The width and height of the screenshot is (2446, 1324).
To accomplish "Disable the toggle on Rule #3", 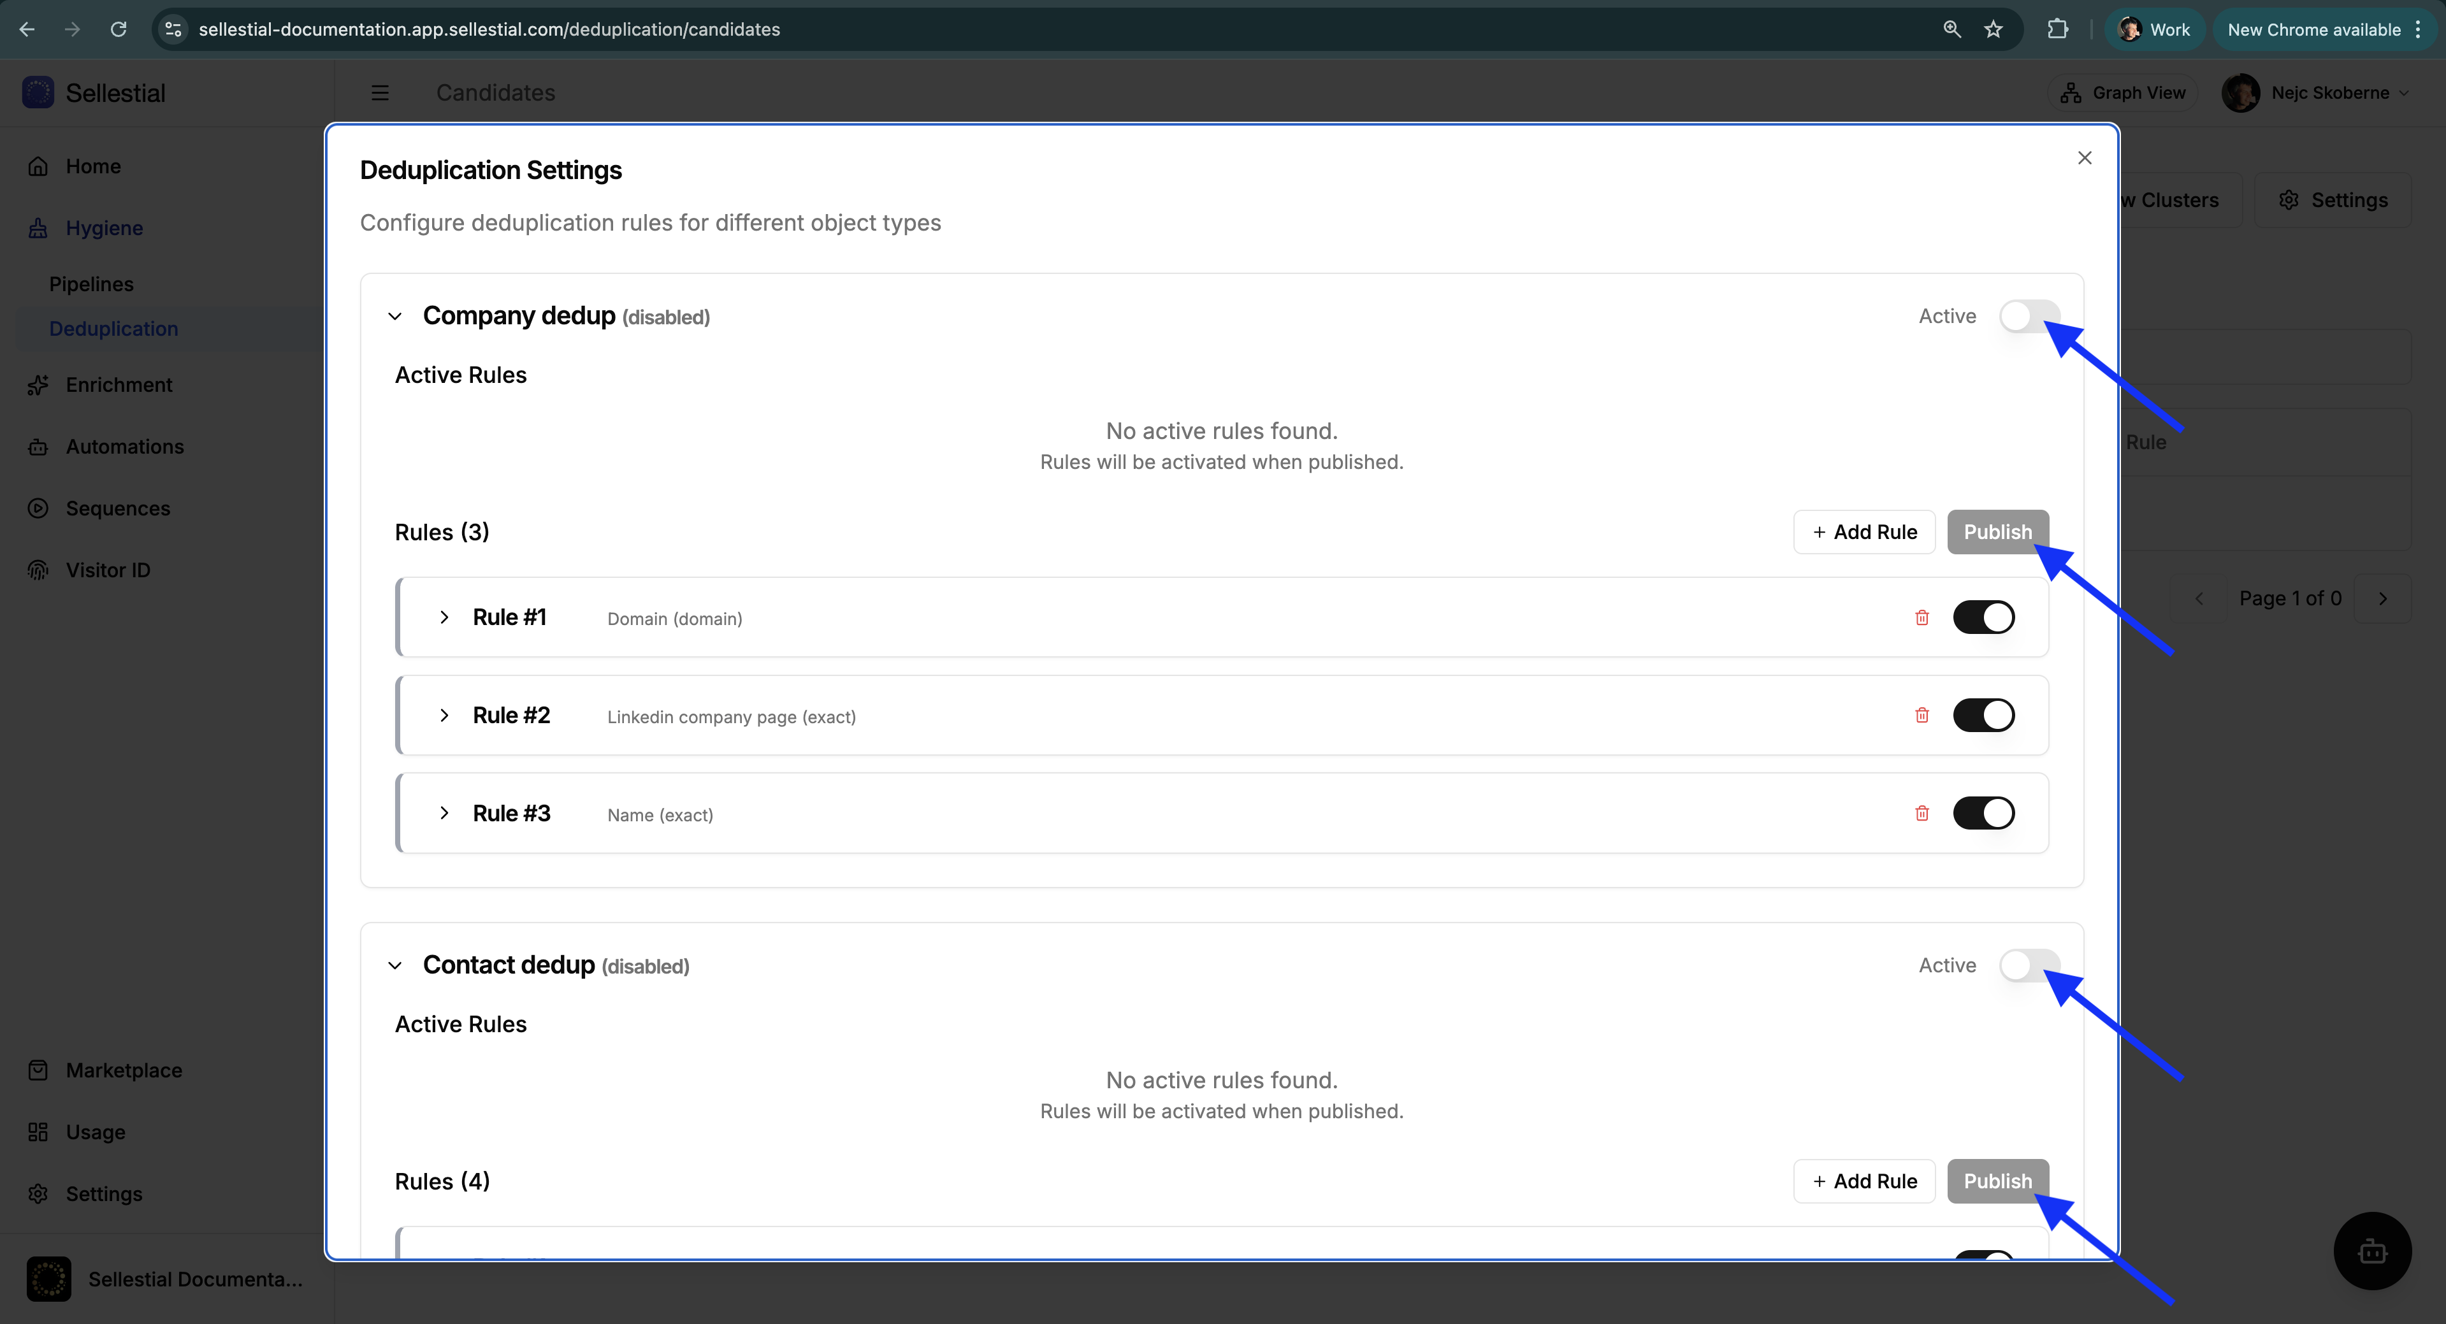I will 1985,812.
